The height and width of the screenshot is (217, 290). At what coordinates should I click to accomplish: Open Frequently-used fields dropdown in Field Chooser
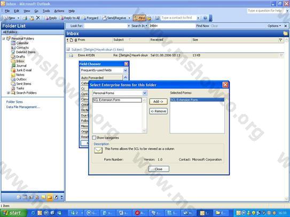point(125,70)
